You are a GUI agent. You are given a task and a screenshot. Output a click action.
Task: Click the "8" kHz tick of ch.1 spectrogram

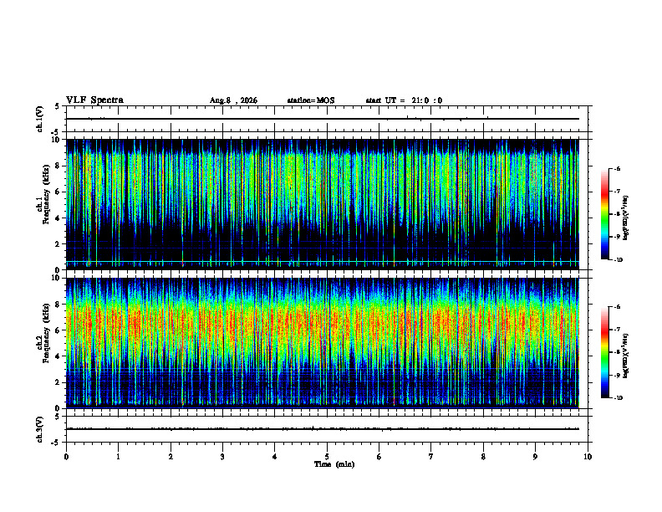click(58, 166)
